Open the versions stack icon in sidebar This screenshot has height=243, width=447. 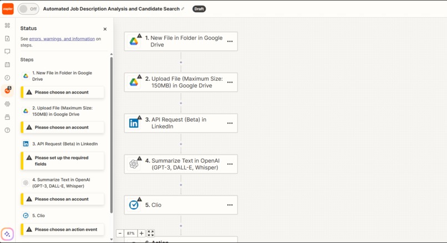pos(7,117)
